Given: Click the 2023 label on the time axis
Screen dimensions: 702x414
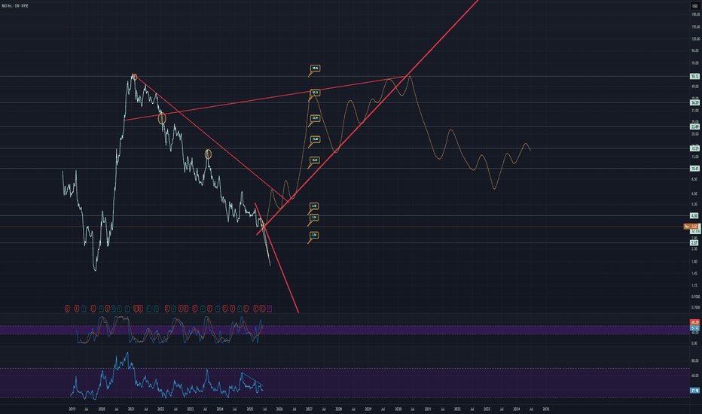Looking at the screenshot, I should click(191, 409).
